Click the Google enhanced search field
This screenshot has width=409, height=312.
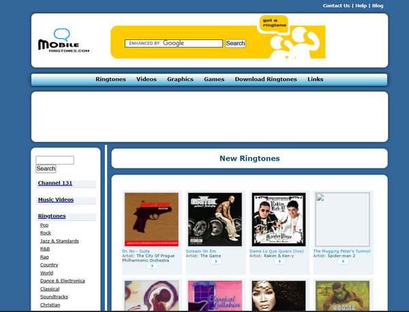pyautogui.click(x=174, y=44)
